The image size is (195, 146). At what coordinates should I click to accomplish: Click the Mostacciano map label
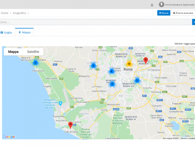(114, 104)
